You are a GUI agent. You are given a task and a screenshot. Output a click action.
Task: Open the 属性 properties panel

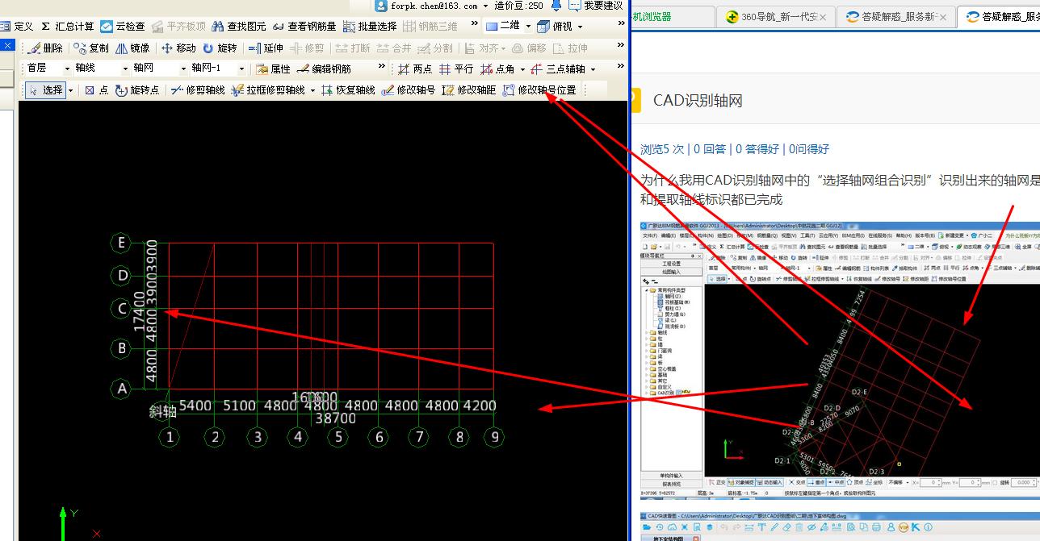pyautogui.click(x=273, y=69)
